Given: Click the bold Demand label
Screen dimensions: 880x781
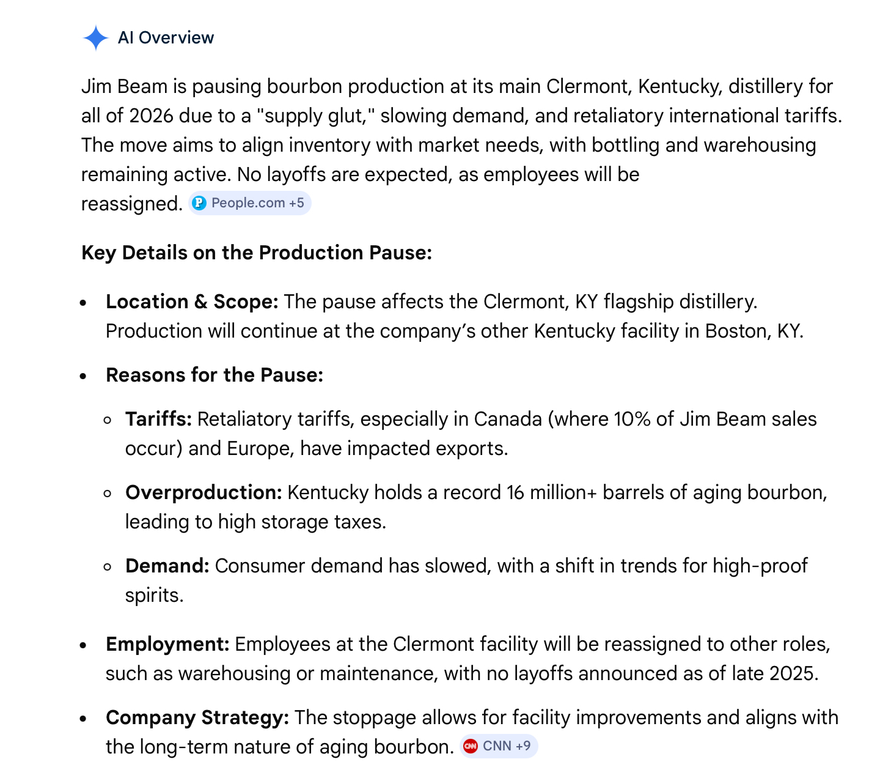Looking at the screenshot, I should [167, 566].
